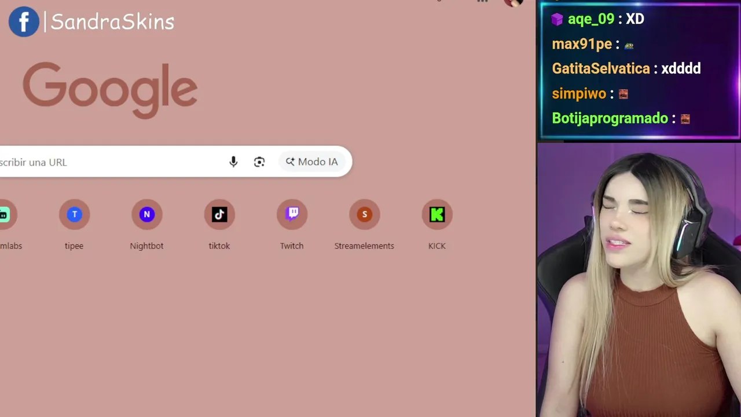Click the Nightbot label text
The height and width of the screenshot is (417, 741).
coord(146,246)
